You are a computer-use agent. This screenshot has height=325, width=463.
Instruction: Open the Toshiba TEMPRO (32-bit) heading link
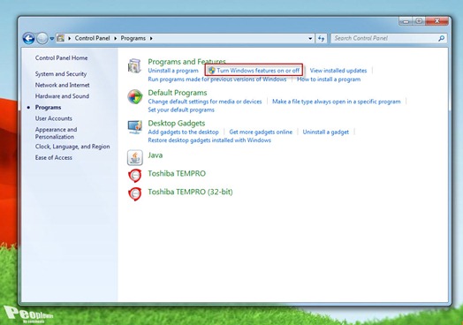tap(190, 192)
